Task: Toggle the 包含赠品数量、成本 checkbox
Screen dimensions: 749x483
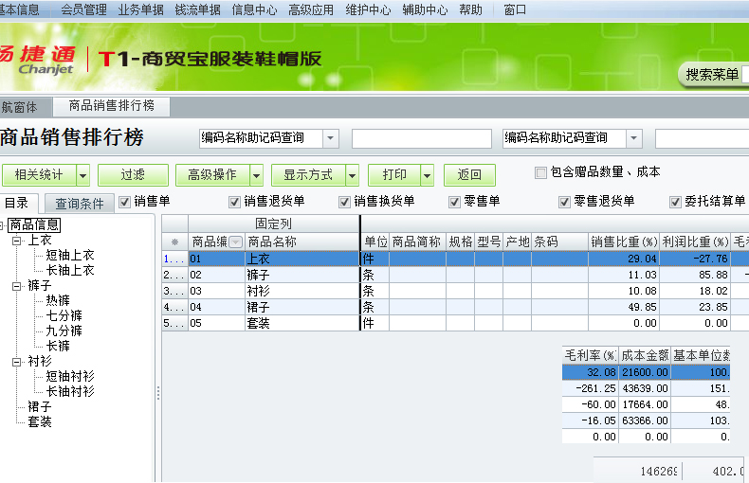Action: pyautogui.click(x=540, y=172)
